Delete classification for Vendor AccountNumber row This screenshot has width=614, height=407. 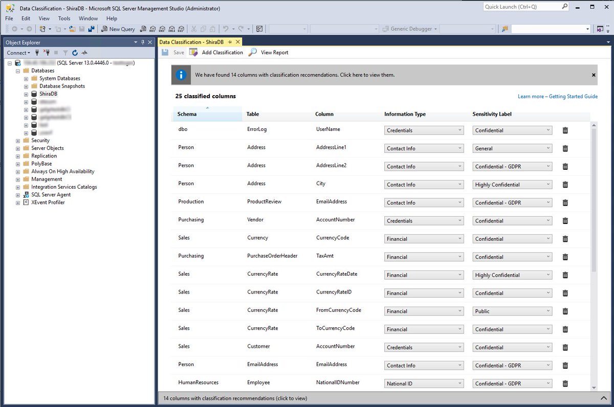[x=565, y=221]
